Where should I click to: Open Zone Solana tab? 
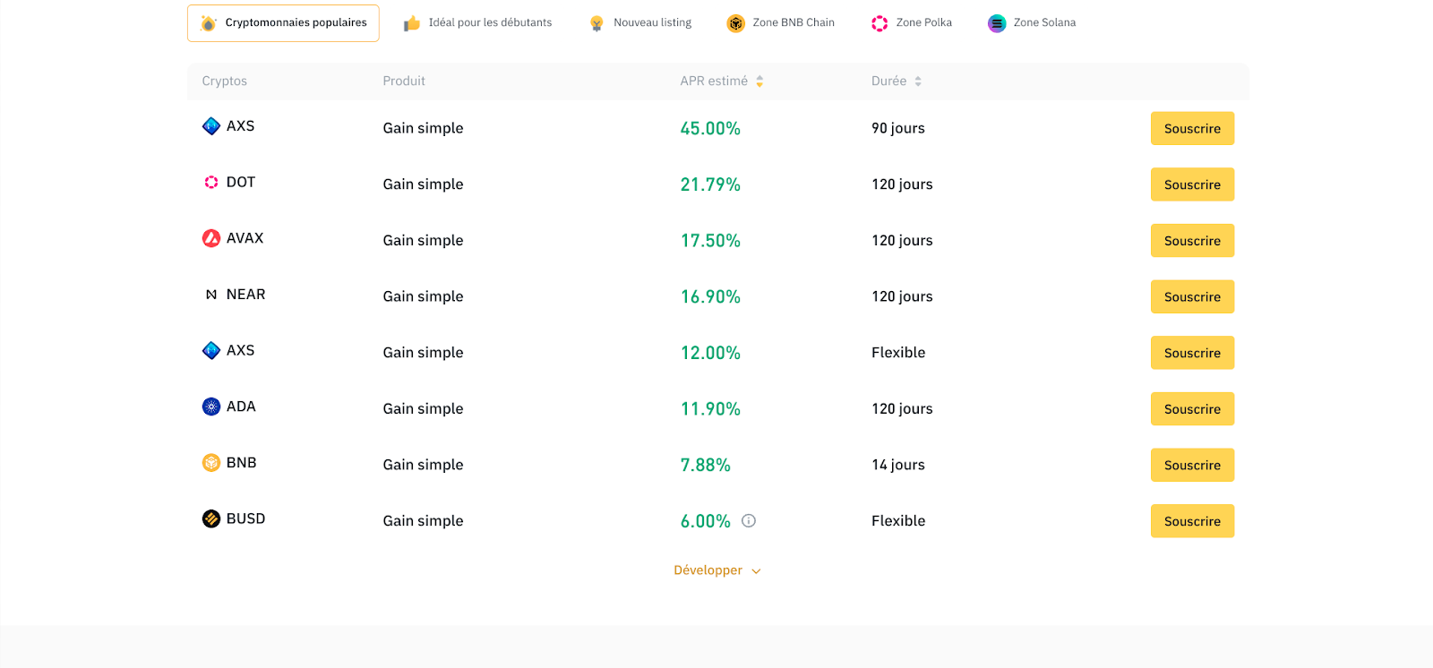1032,23
